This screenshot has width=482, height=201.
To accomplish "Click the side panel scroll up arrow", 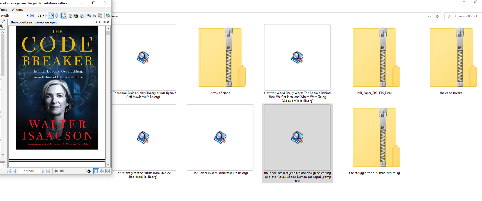I will (2, 32).
